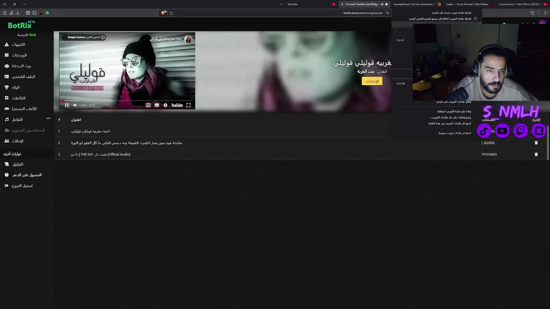Screen dimensions: 550x309
Task: Switch to 'The best ChatBot and Widget' tab
Action: (364, 4)
